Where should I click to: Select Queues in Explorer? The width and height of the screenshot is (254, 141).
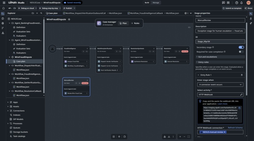pos(16,128)
